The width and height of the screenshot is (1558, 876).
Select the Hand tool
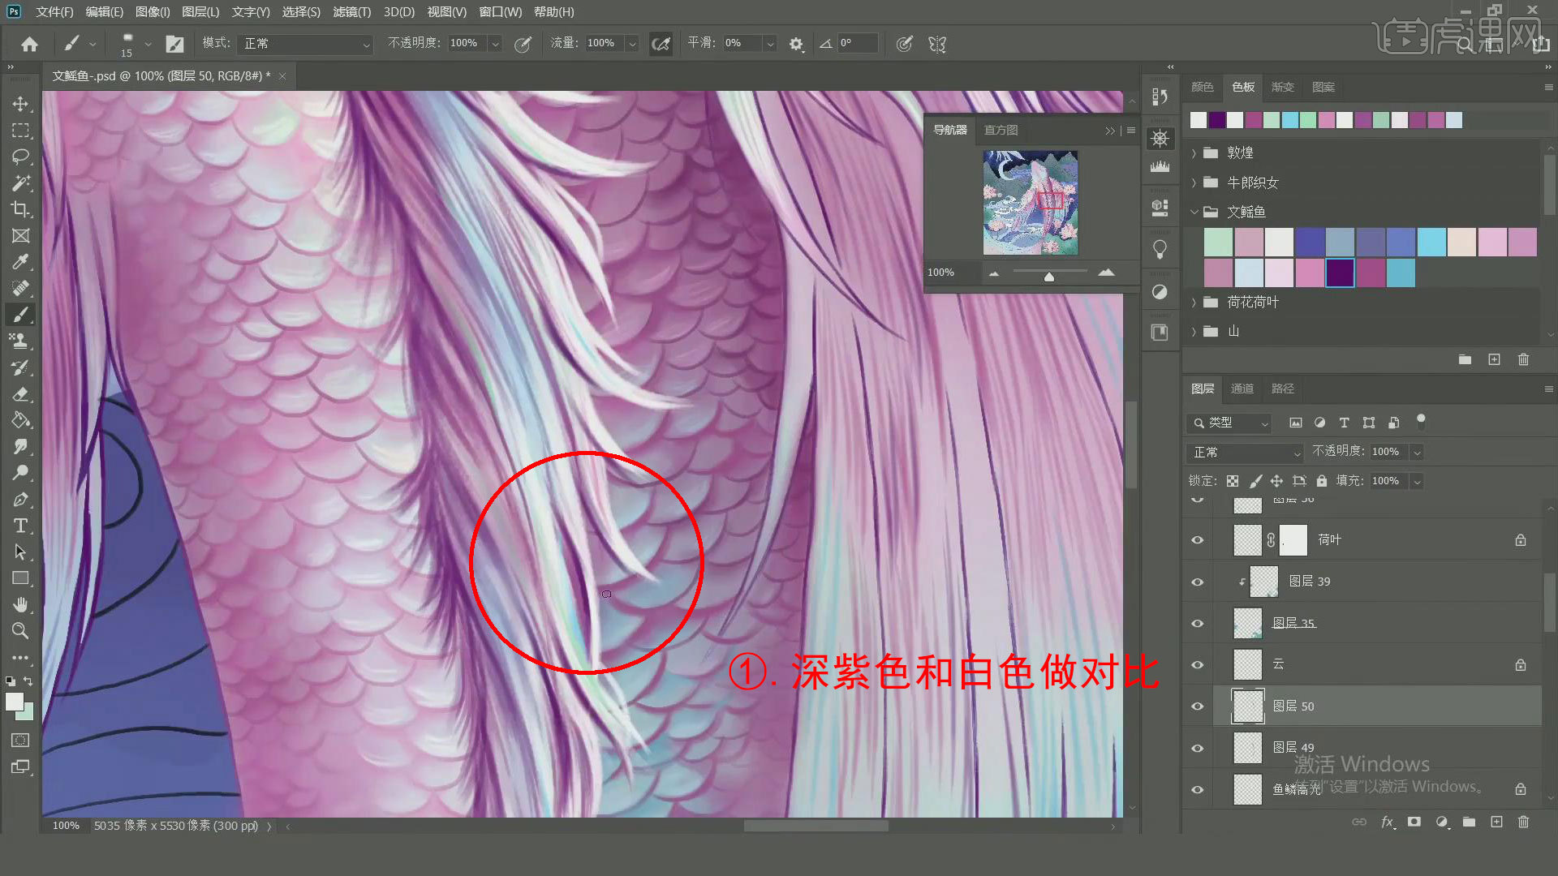click(20, 604)
